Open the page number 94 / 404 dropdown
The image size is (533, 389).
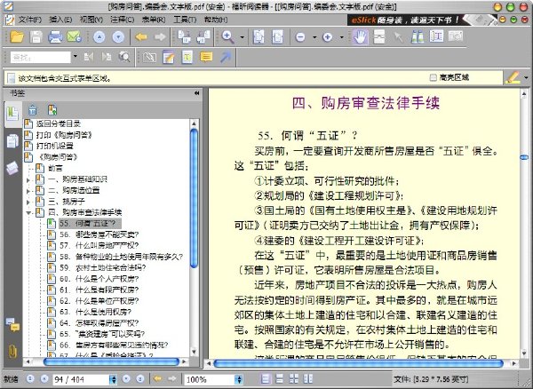coord(113,379)
